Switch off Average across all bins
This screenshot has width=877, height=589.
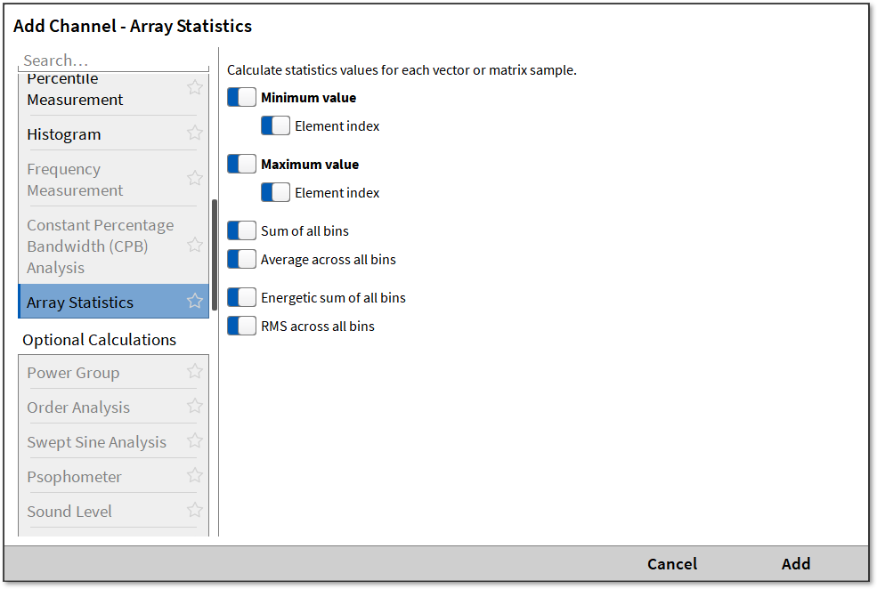point(241,260)
